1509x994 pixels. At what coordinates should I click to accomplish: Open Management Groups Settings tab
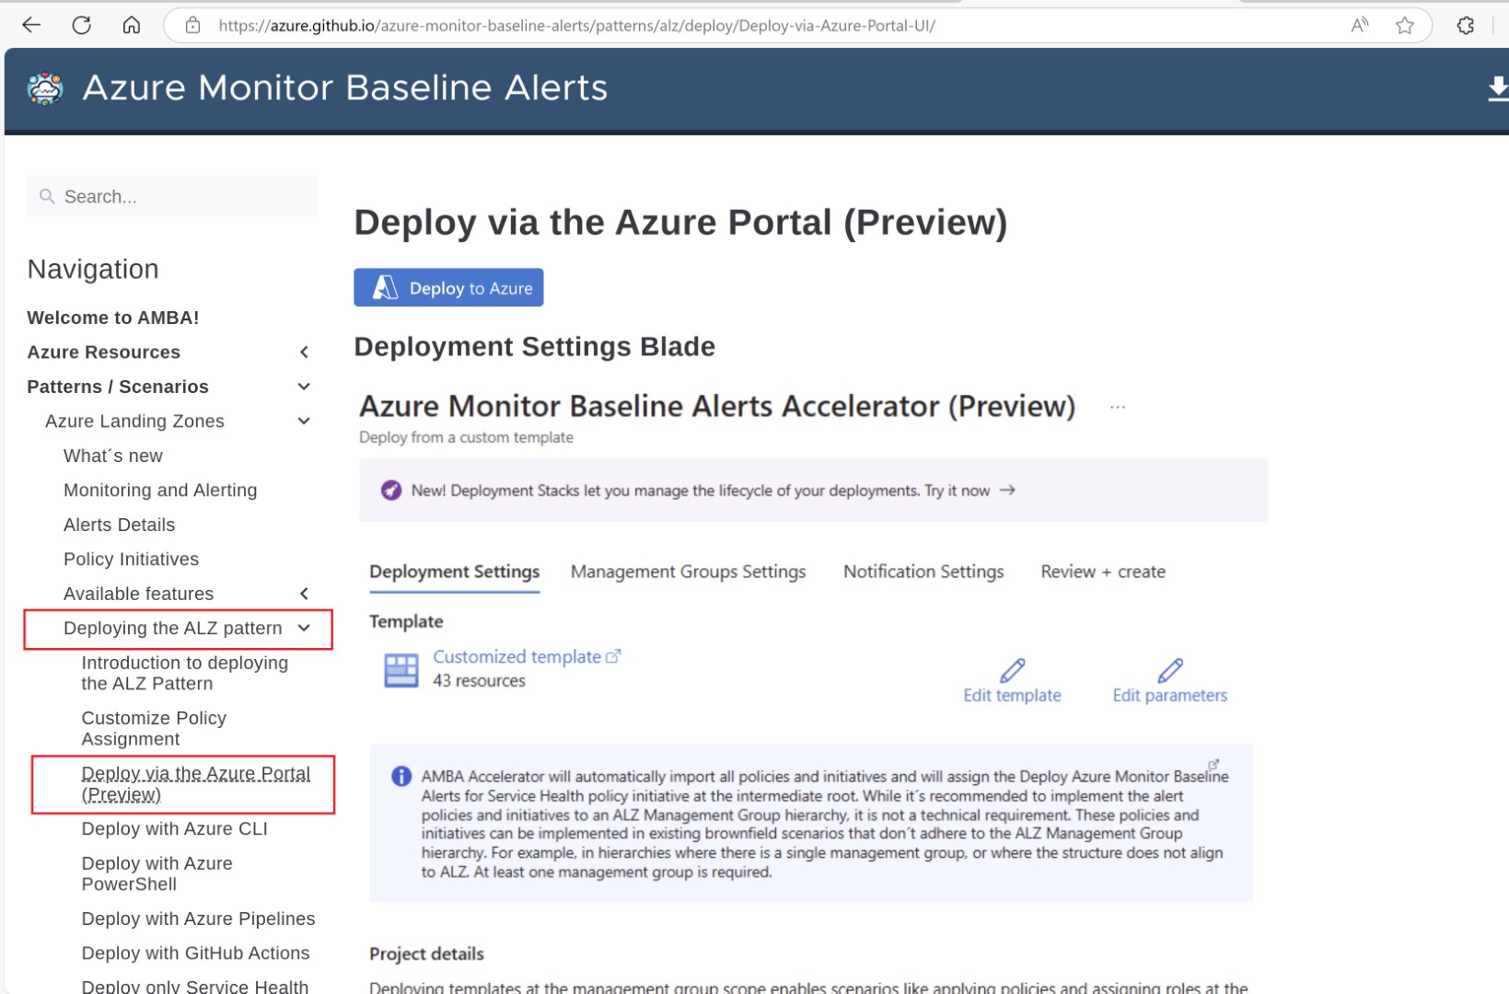pos(688,572)
